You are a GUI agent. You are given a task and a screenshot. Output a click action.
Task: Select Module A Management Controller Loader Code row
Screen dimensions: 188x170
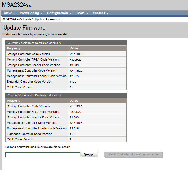66,76
